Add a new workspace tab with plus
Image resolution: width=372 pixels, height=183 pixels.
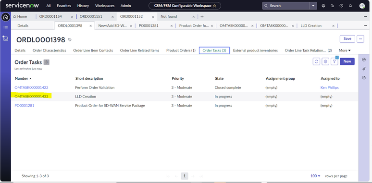pyautogui.click(x=202, y=16)
